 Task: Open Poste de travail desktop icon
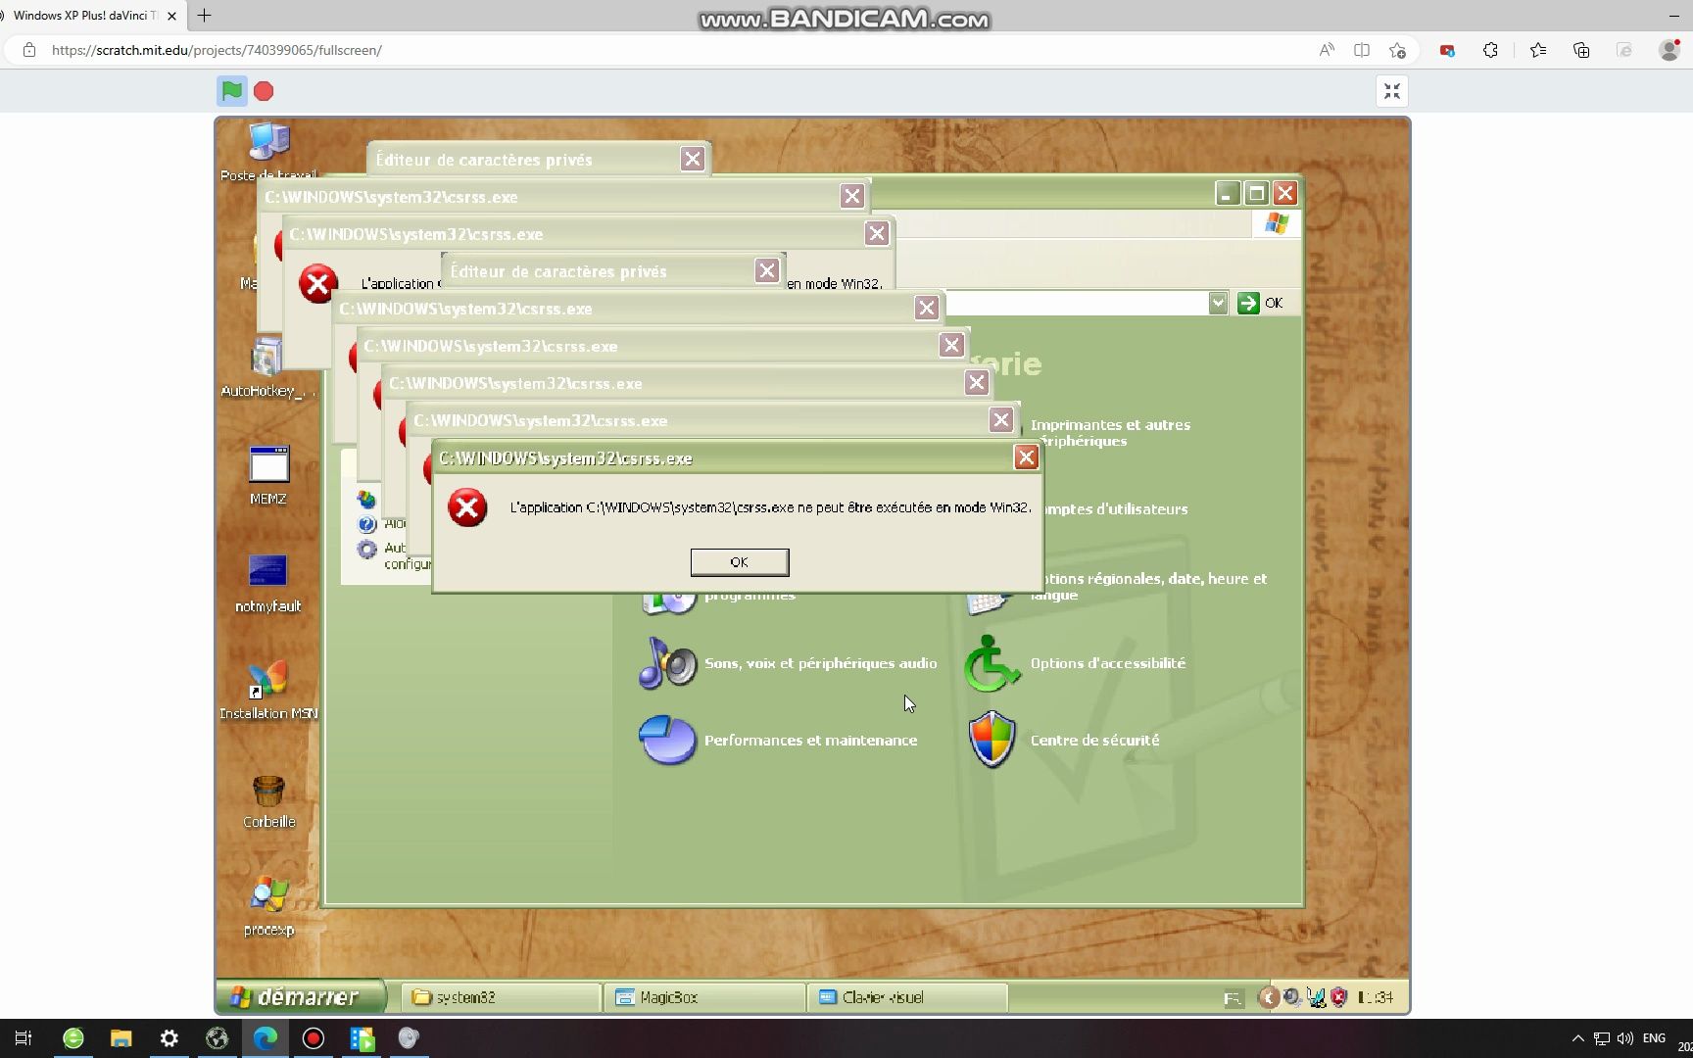268,152
